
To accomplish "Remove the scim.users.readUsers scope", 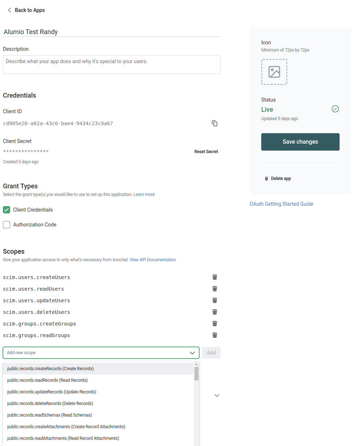I will click(215, 289).
